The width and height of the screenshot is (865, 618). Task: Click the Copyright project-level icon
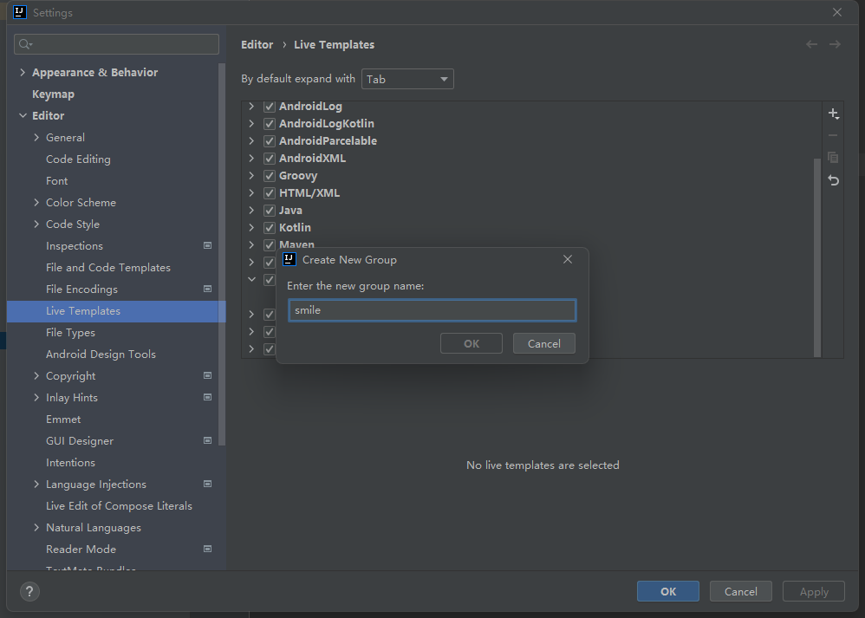[x=207, y=375]
